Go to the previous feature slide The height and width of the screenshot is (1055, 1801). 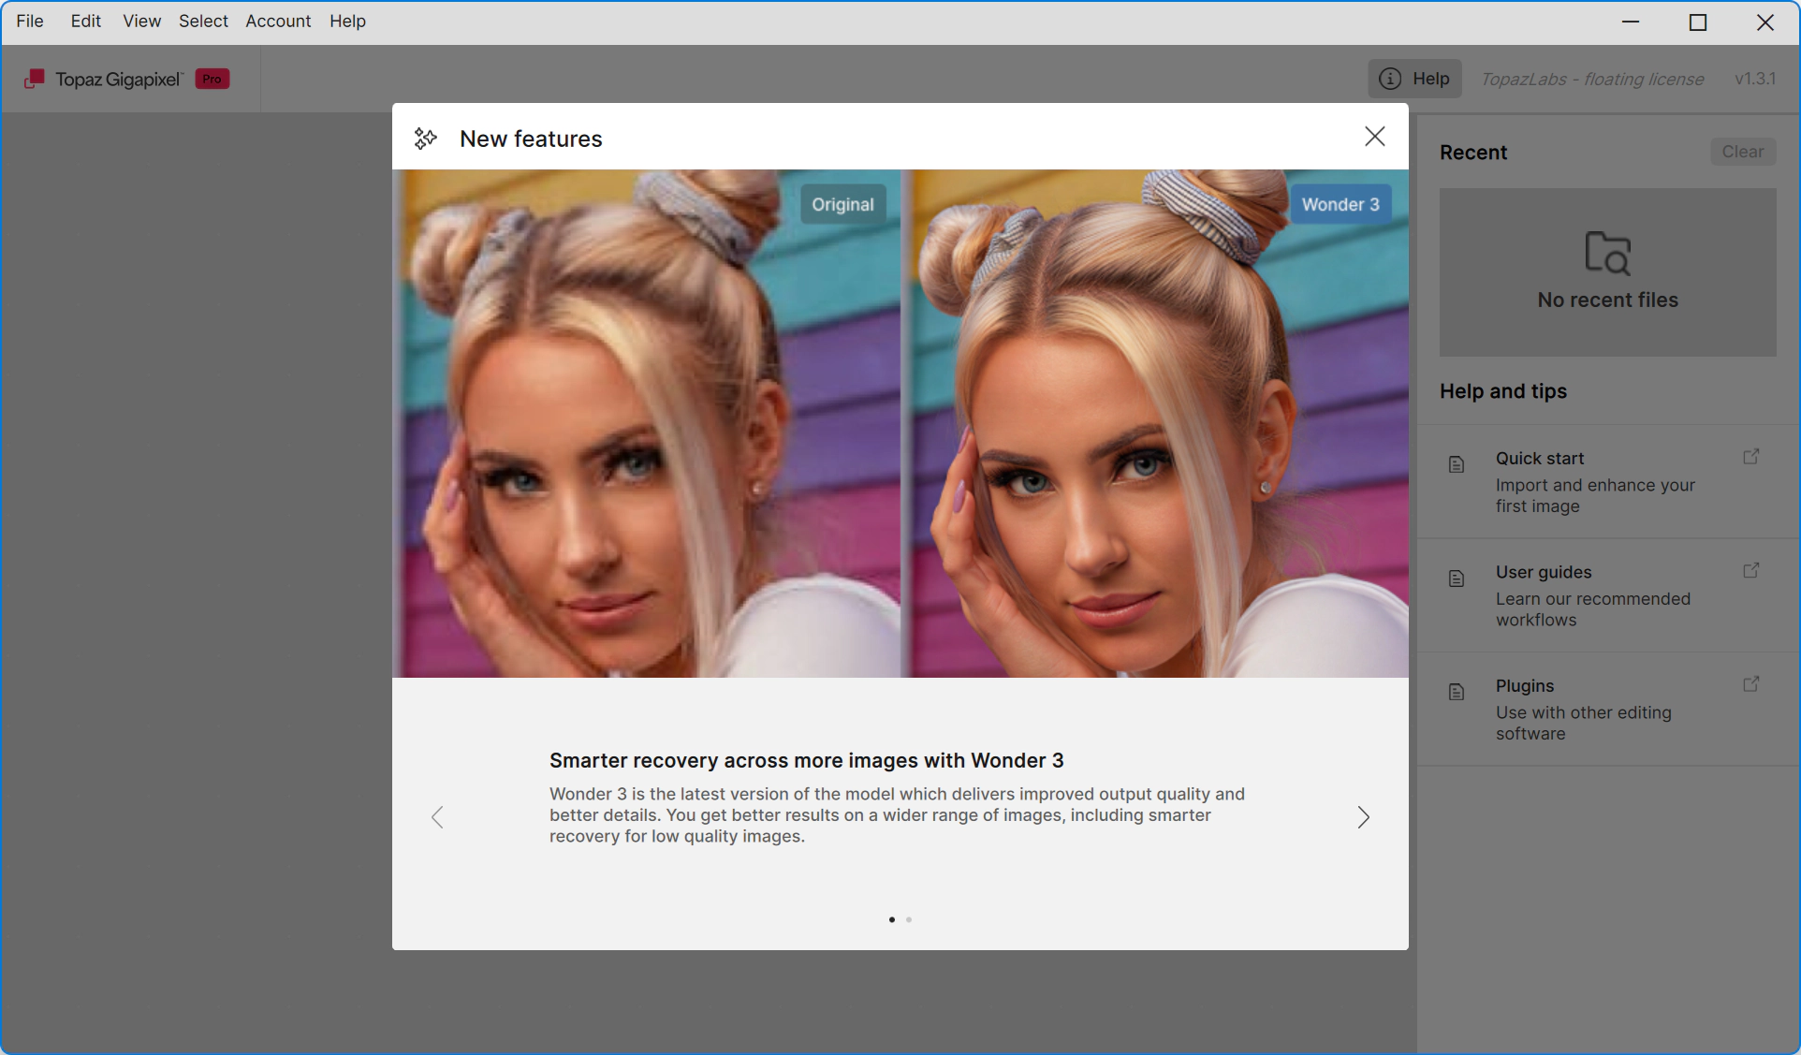click(x=437, y=817)
